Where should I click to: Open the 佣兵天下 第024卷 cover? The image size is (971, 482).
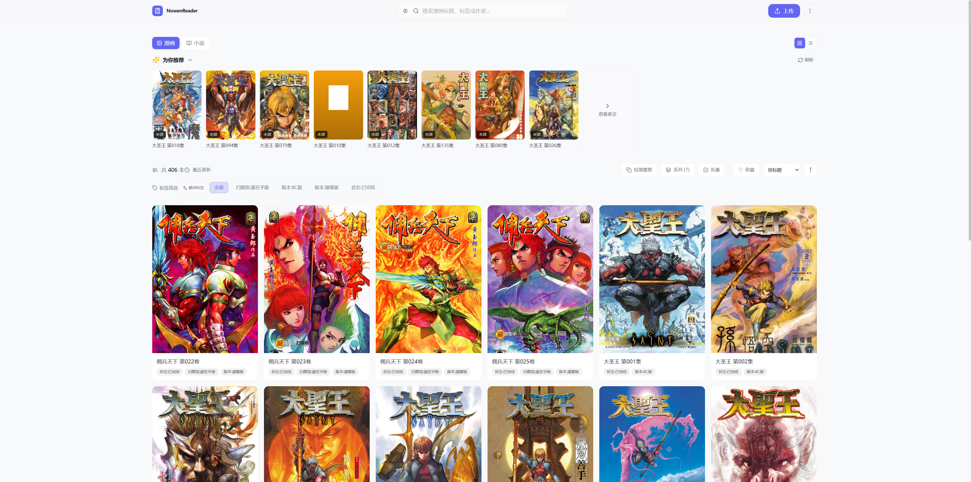point(429,279)
